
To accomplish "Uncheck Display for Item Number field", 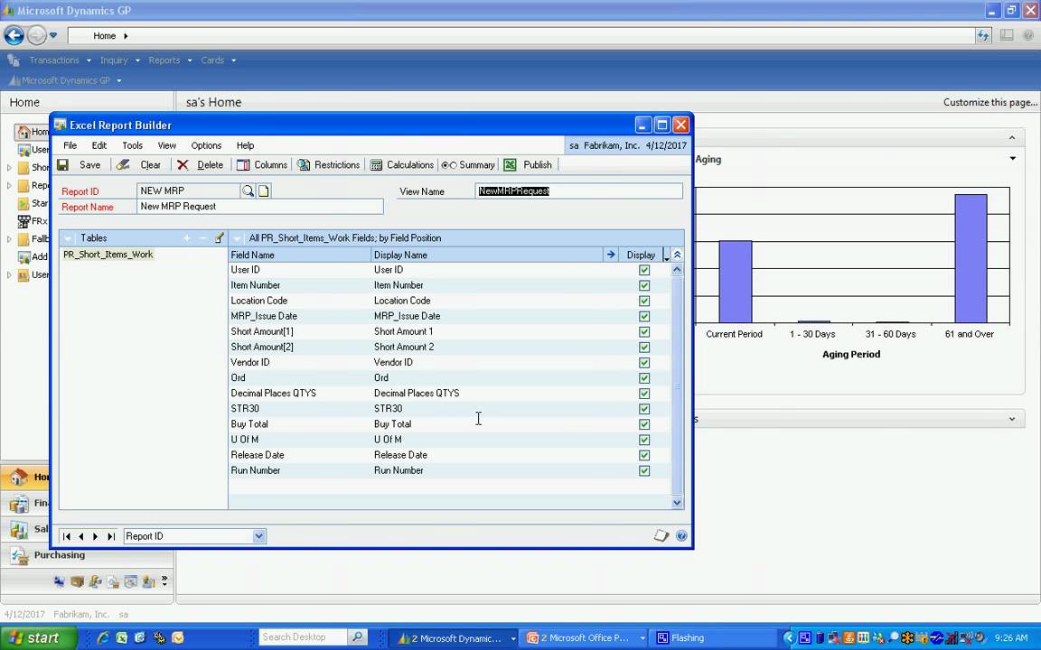I will pos(644,285).
